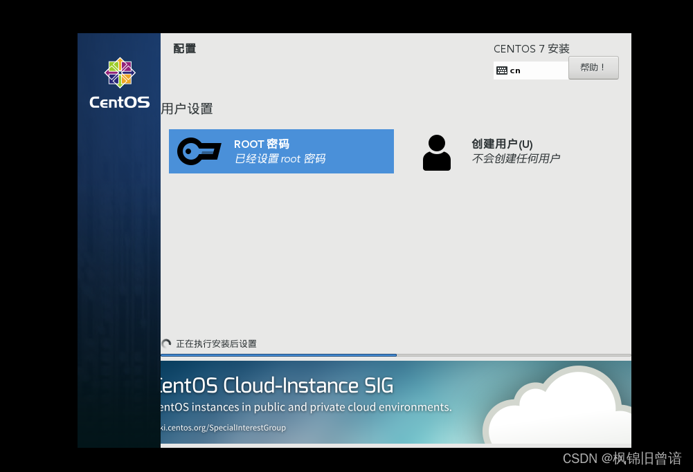Open the ROOT 密码 settings tile
The image size is (693, 472).
pyautogui.click(x=281, y=151)
